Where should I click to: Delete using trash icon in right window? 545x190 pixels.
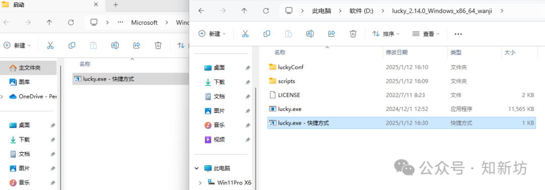click(353, 34)
